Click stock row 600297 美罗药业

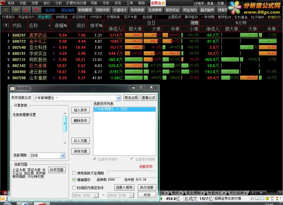tap(141, 35)
